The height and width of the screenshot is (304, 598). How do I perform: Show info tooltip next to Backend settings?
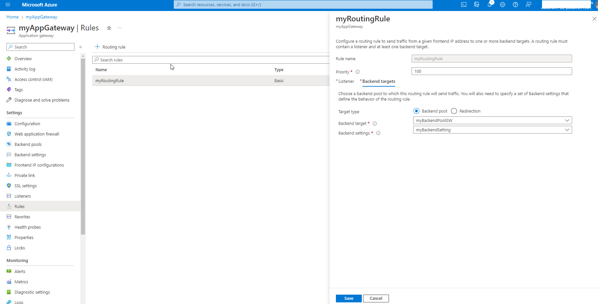pos(378,133)
